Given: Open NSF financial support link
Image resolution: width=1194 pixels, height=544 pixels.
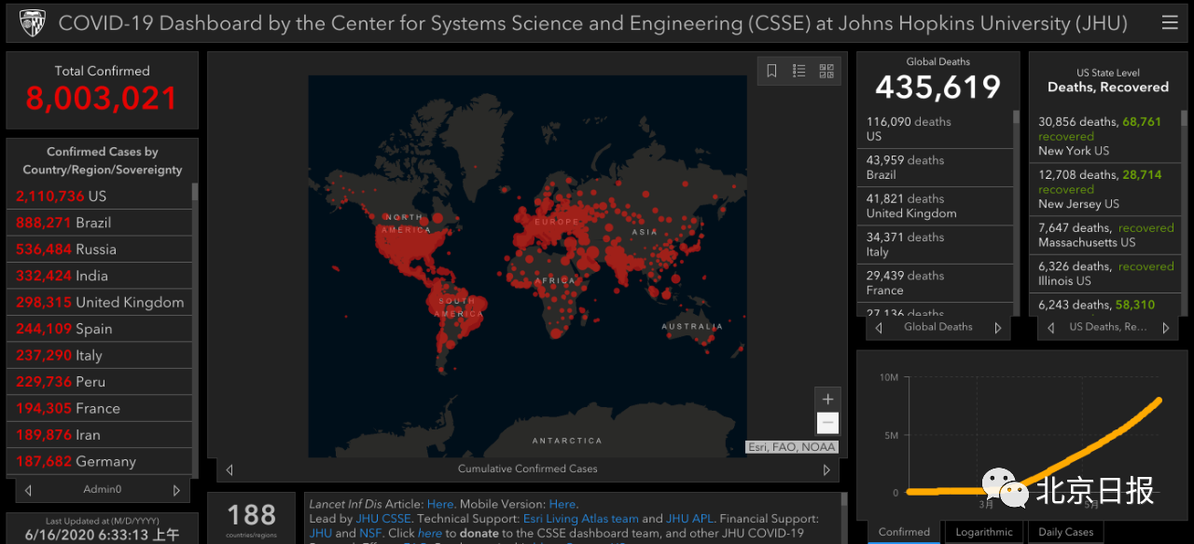Looking at the screenshot, I should coord(370,534).
